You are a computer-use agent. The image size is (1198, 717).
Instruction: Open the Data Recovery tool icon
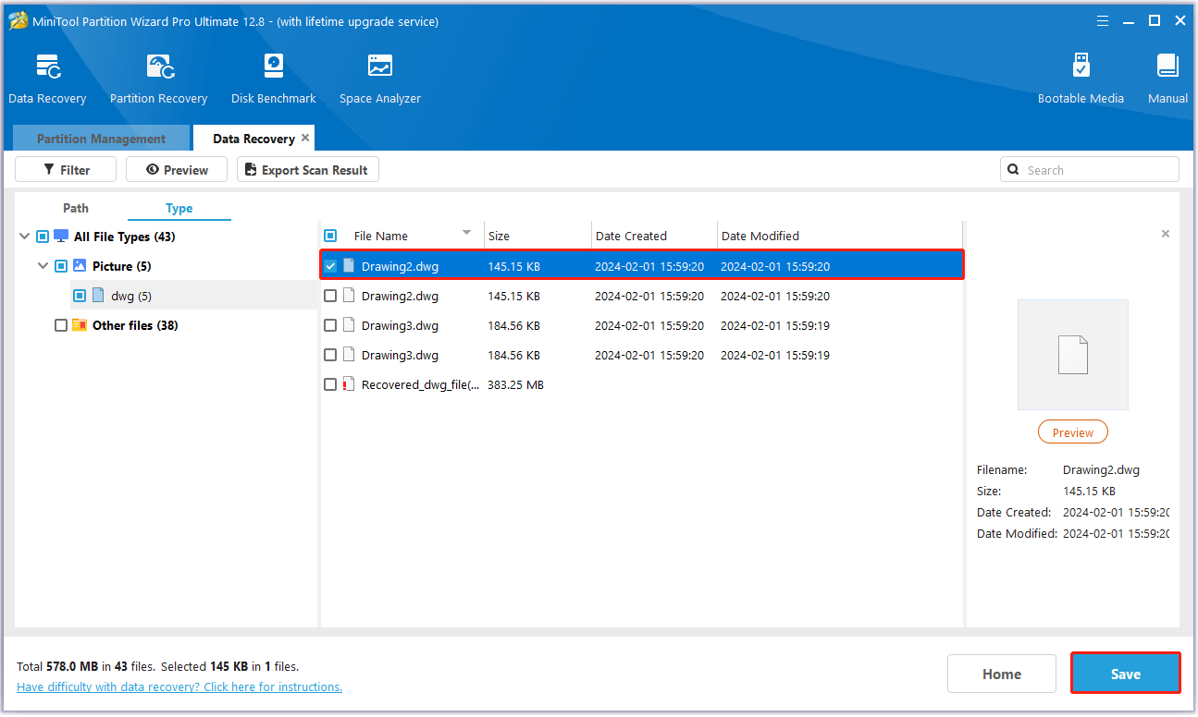click(47, 67)
